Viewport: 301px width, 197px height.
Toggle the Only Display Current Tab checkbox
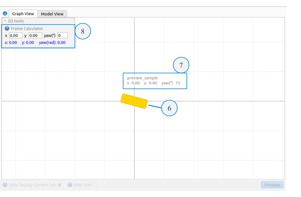[x=60, y=185]
